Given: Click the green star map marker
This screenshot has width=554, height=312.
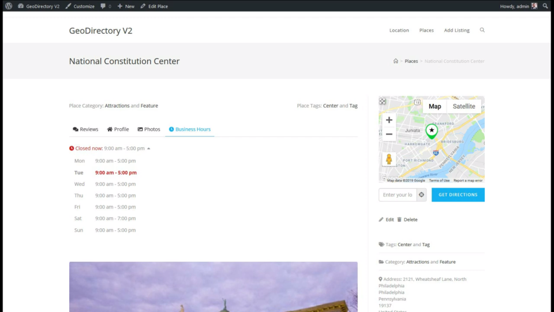Looking at the screenshot, I should [432, 131].
